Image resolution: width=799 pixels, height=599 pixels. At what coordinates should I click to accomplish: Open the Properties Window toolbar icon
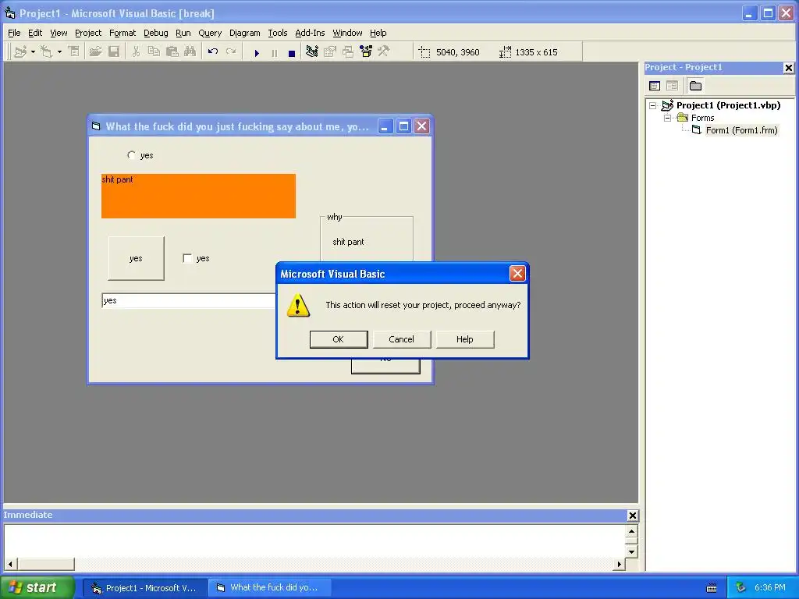(330, 52)
